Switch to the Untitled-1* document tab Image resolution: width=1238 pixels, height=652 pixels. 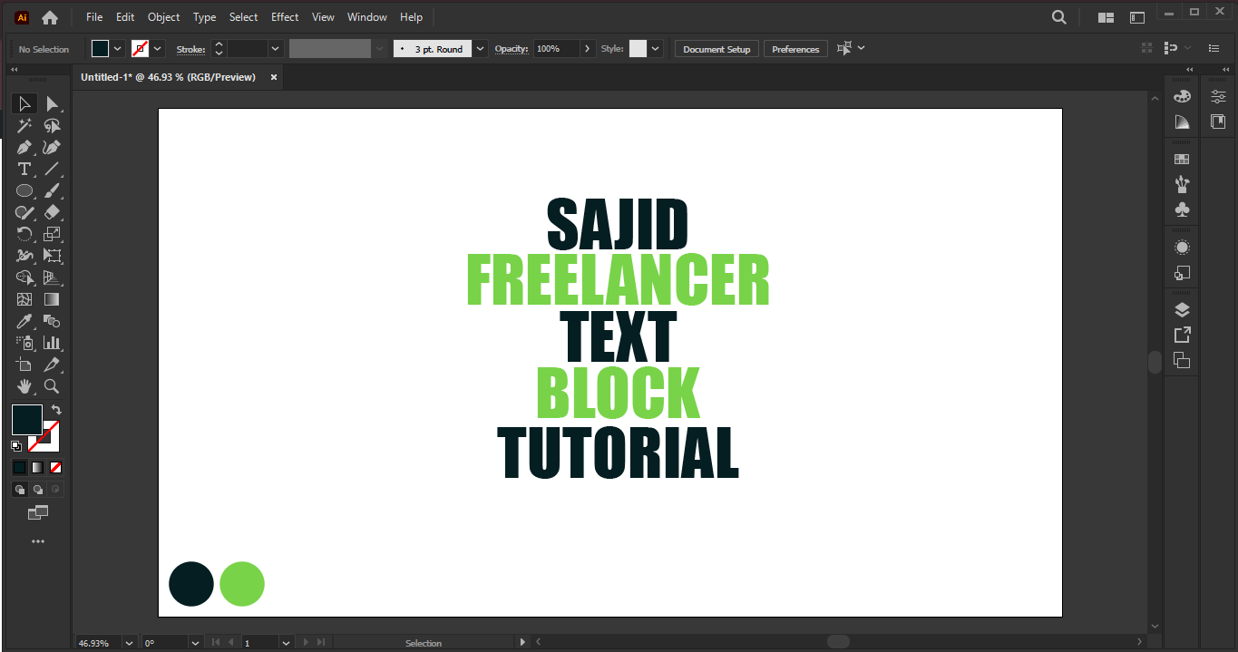[x=169, y=77]
